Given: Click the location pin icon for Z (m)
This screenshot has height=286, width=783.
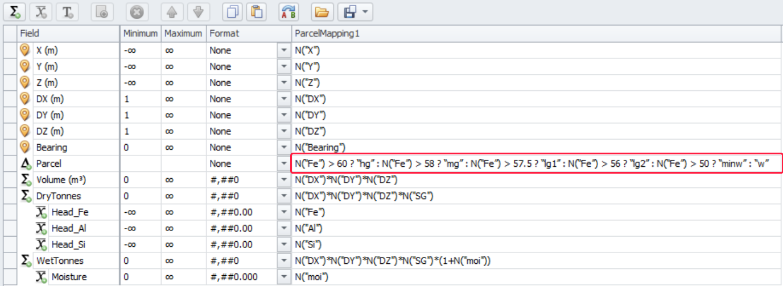Looking at the screenshot, I should (x=25, y=82).
